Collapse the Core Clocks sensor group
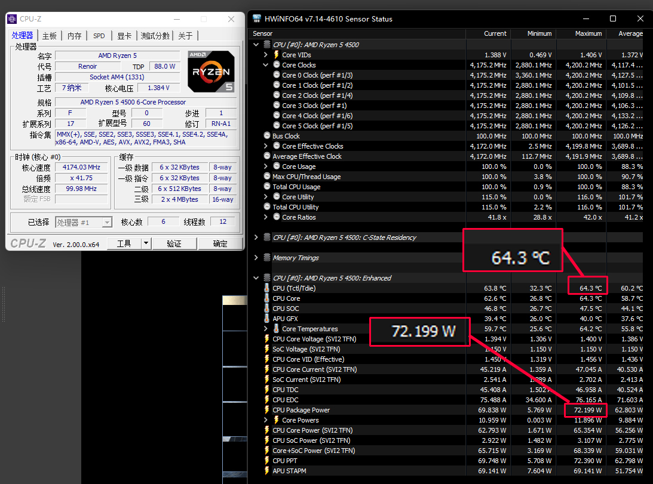Viewport: 653px width, 484px height. tap(266, 65)
